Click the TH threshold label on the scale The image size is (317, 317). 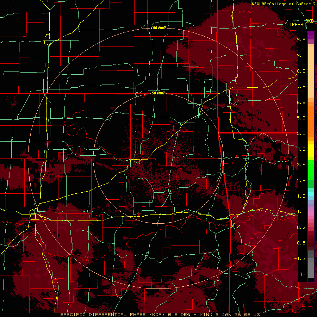pyautogui.click(x=303, y=274)
